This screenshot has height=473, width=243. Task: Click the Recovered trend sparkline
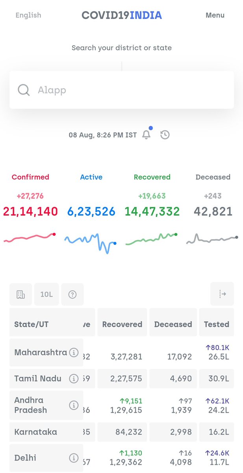(152, 239)
